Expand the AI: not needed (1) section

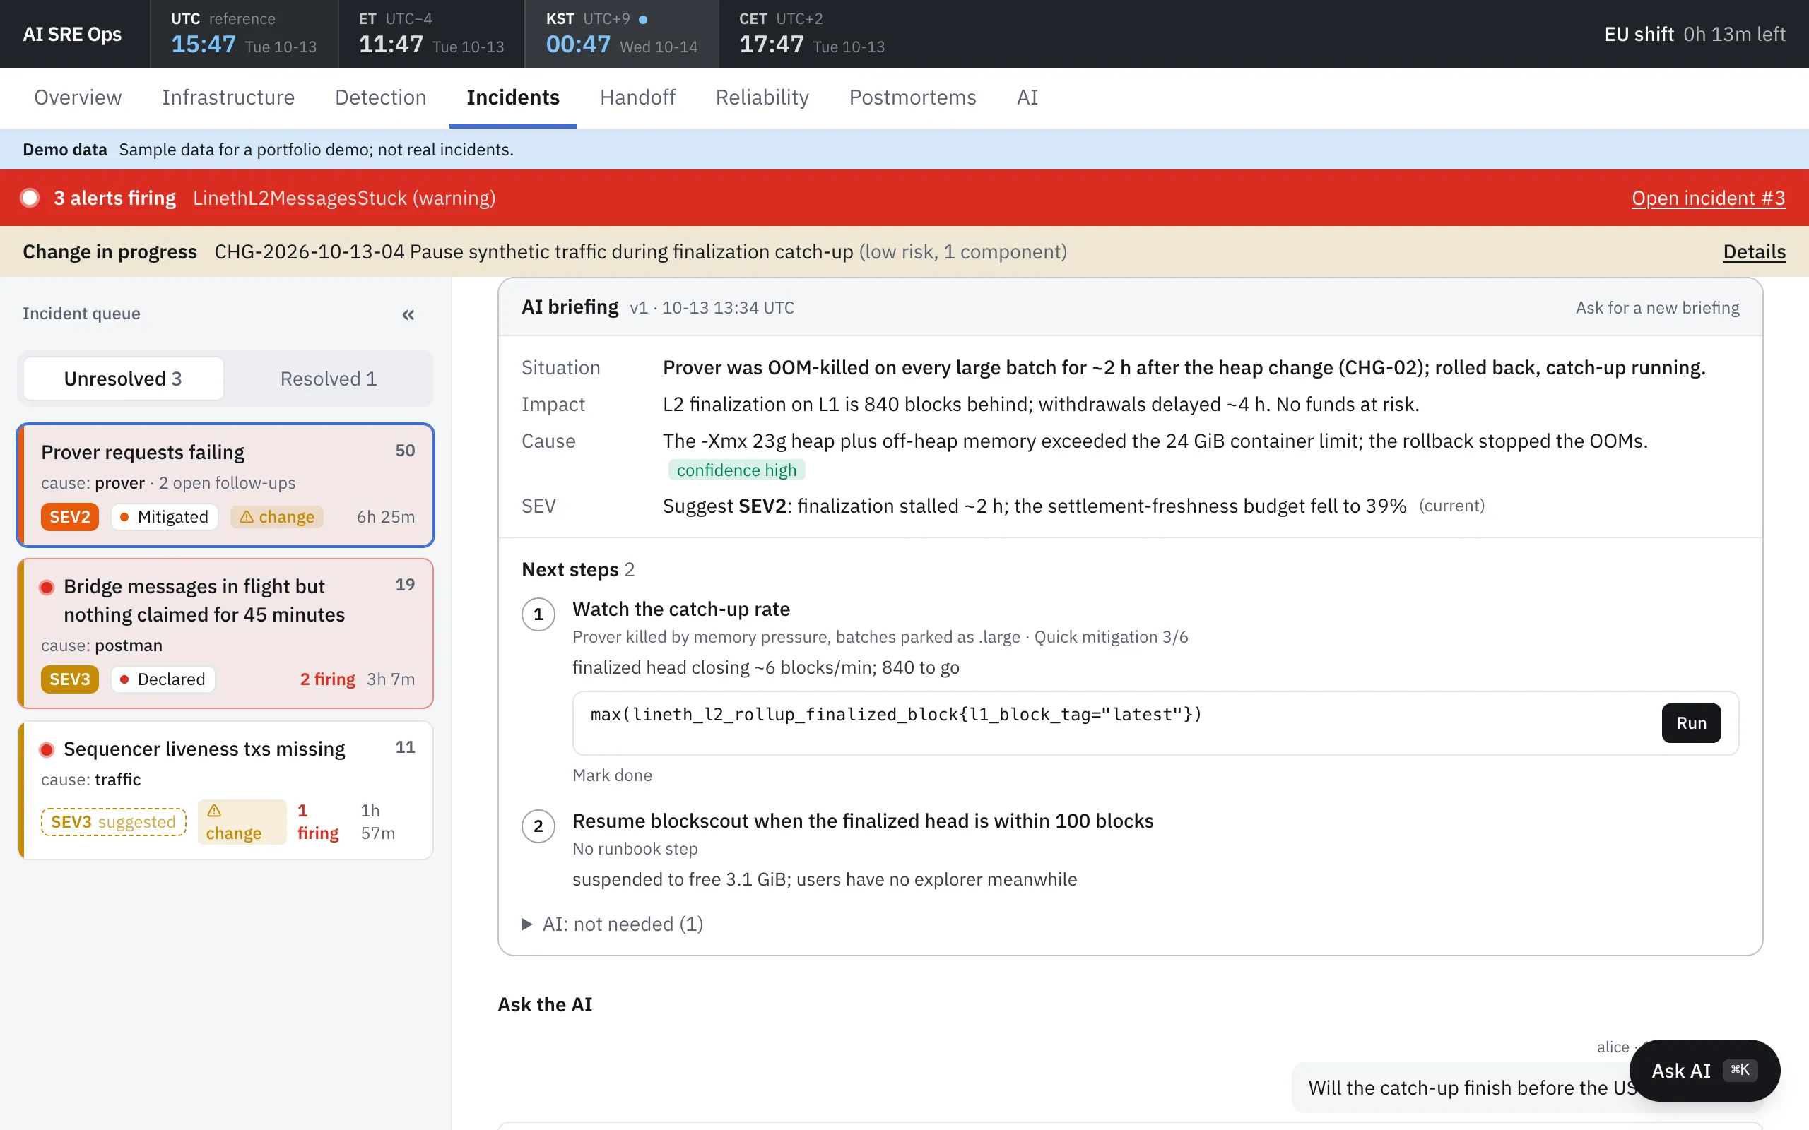coord(612,924)
